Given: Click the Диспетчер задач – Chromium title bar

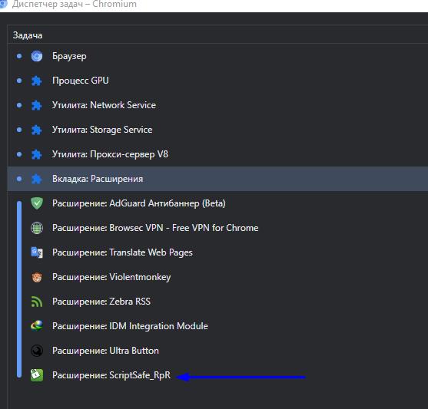Looking at the screenshot, I should (x=214, y=5).
